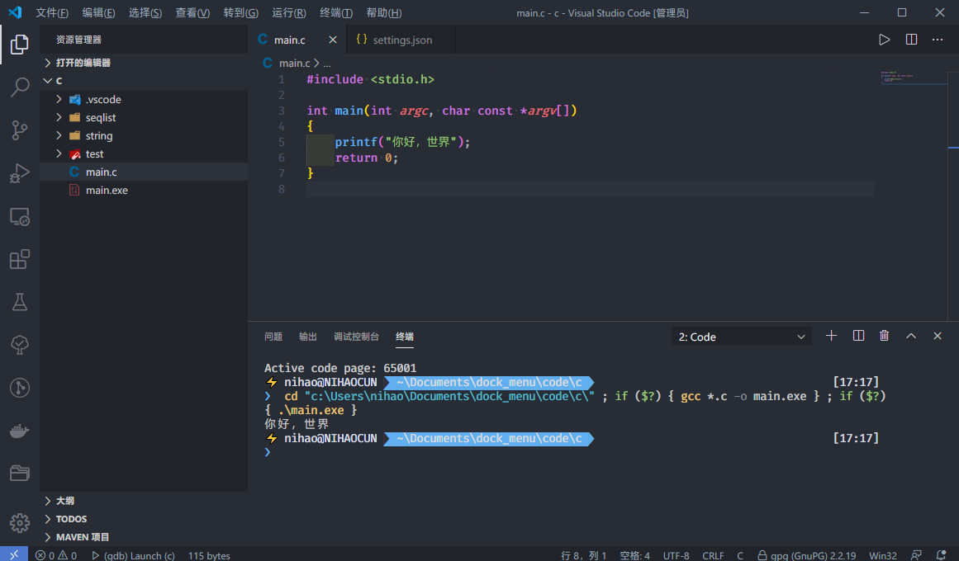Open the terminal selector dropdown '2: Code'
This screenshot has height=561, width=959.
(x=742, y=337)
